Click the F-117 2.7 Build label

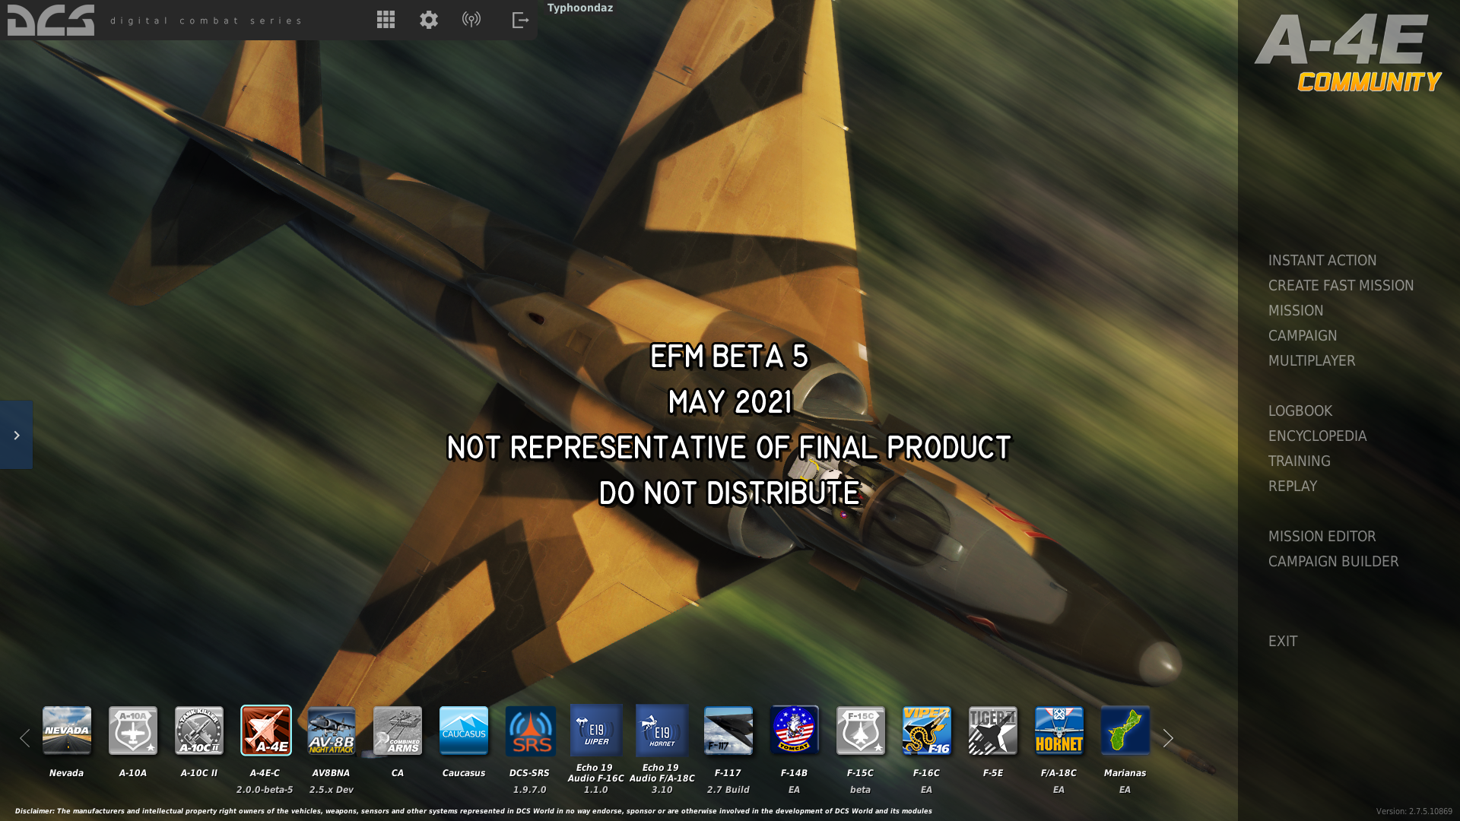pos(728,790)
